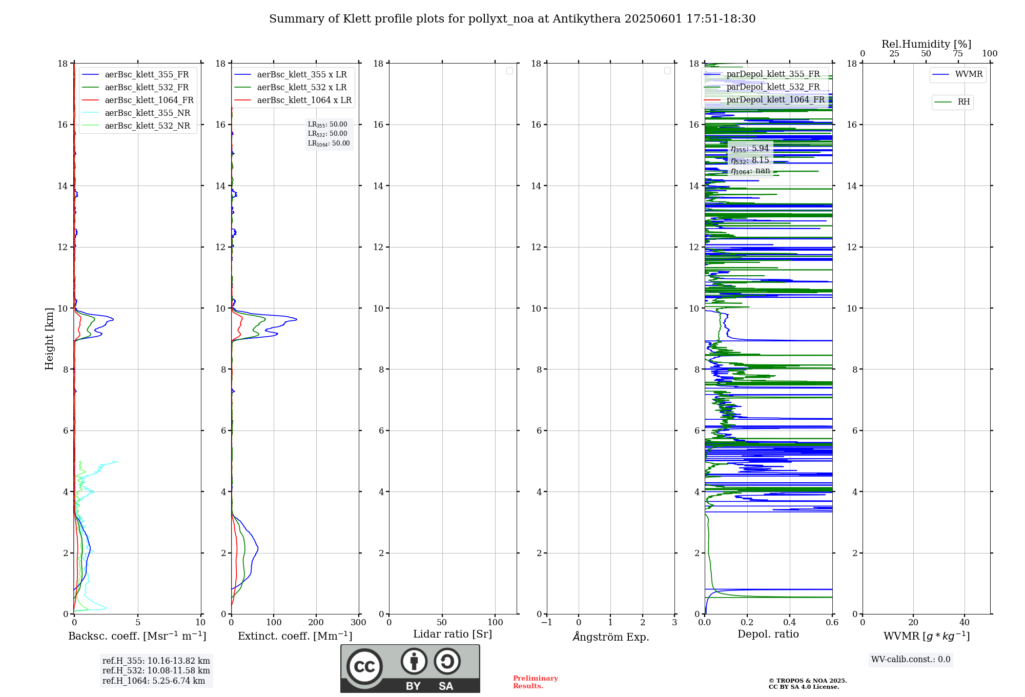1025x697 pixels.
Task: Select legend entry parDepol_klett_355_FR
Action: coord(773,74)
